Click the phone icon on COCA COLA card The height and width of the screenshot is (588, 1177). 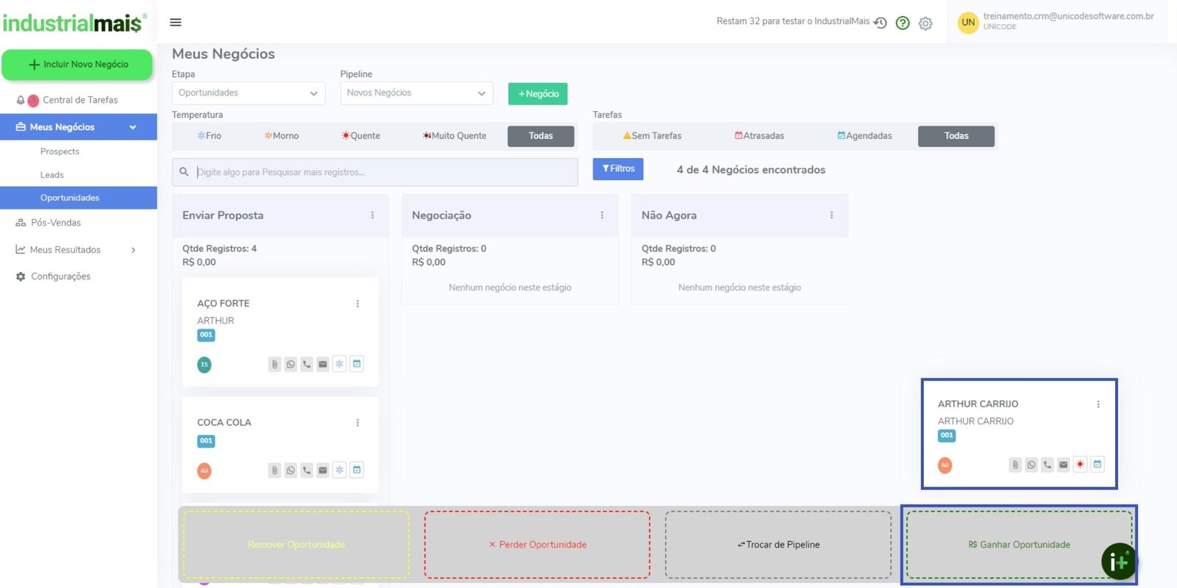click(307, 470)
